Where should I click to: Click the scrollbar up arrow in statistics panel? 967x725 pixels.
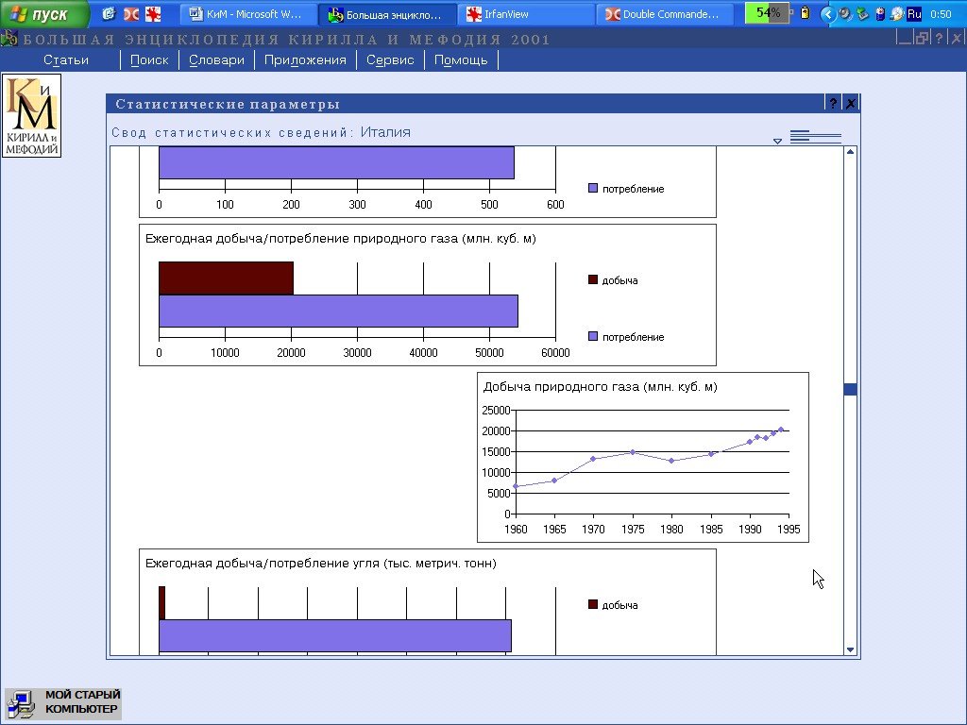click(x=850, y=152)
